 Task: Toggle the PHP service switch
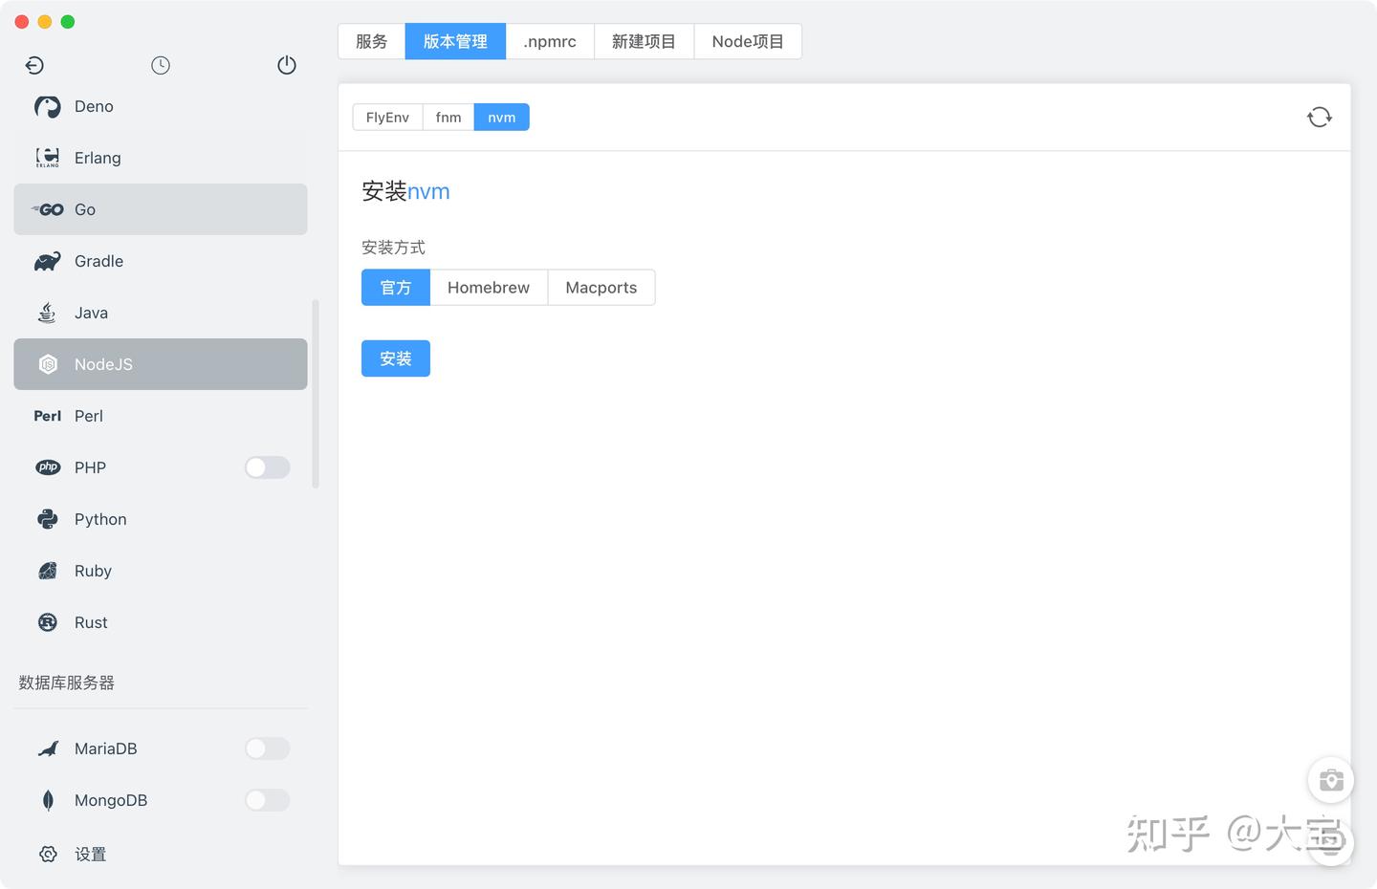pos(267,467)
